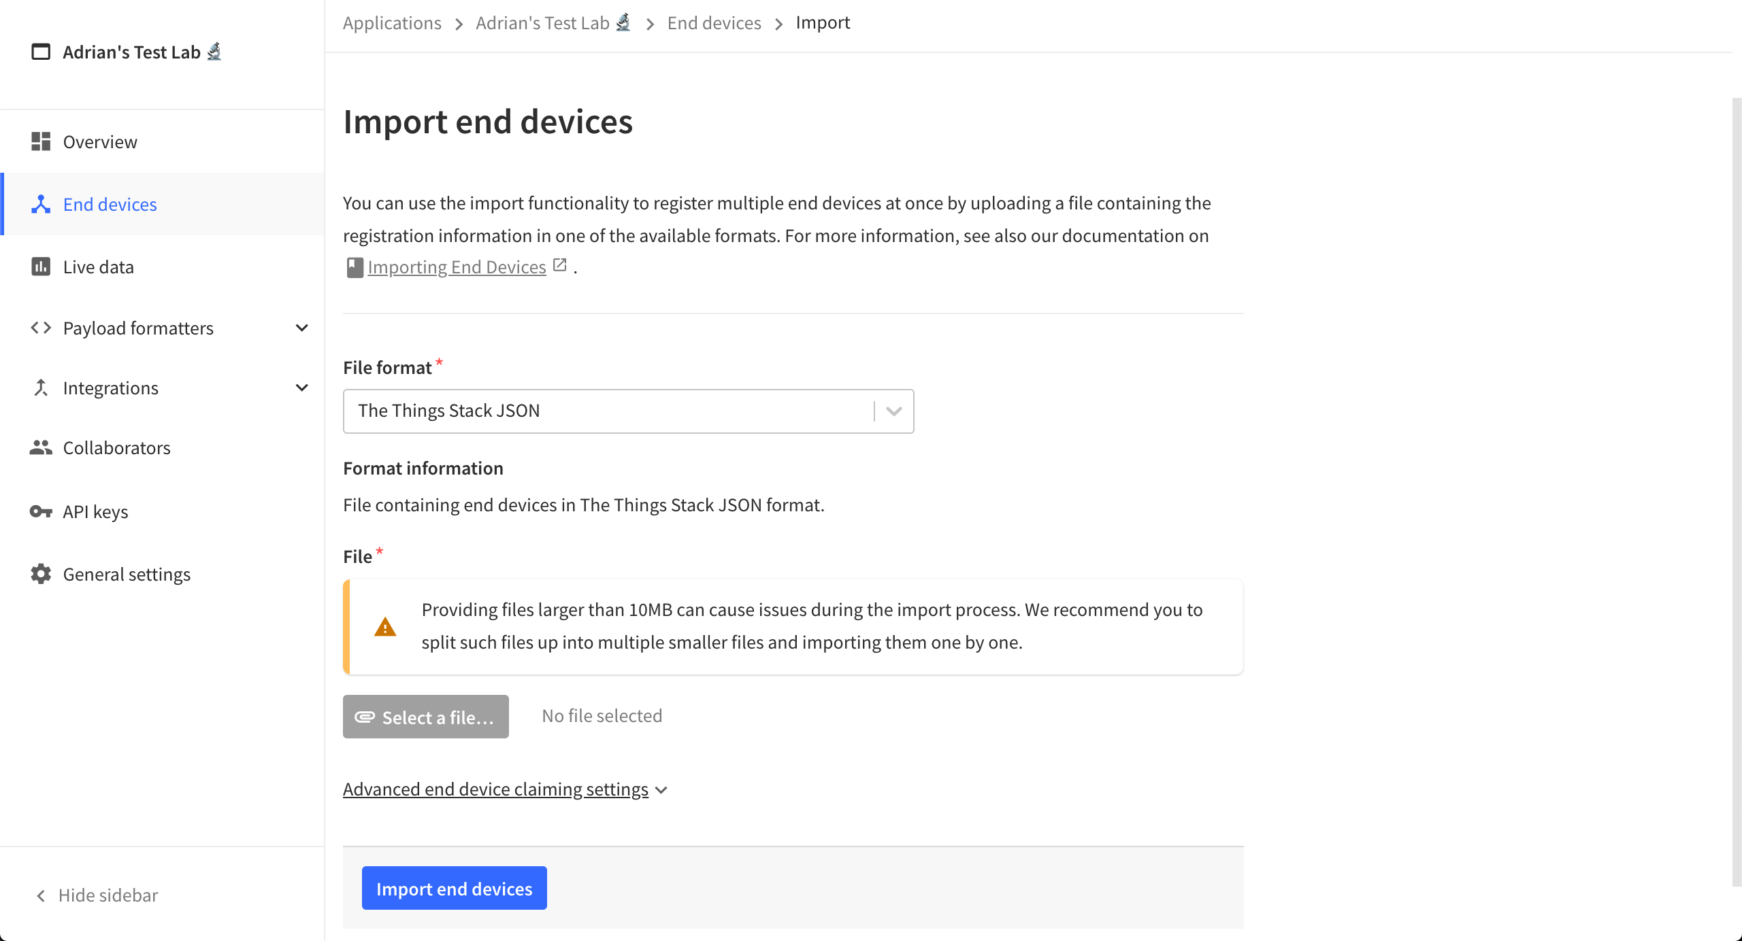The image size is (1742, 941).
Task: Open Collaborators via the people icon
Action: tap(40, 447)
